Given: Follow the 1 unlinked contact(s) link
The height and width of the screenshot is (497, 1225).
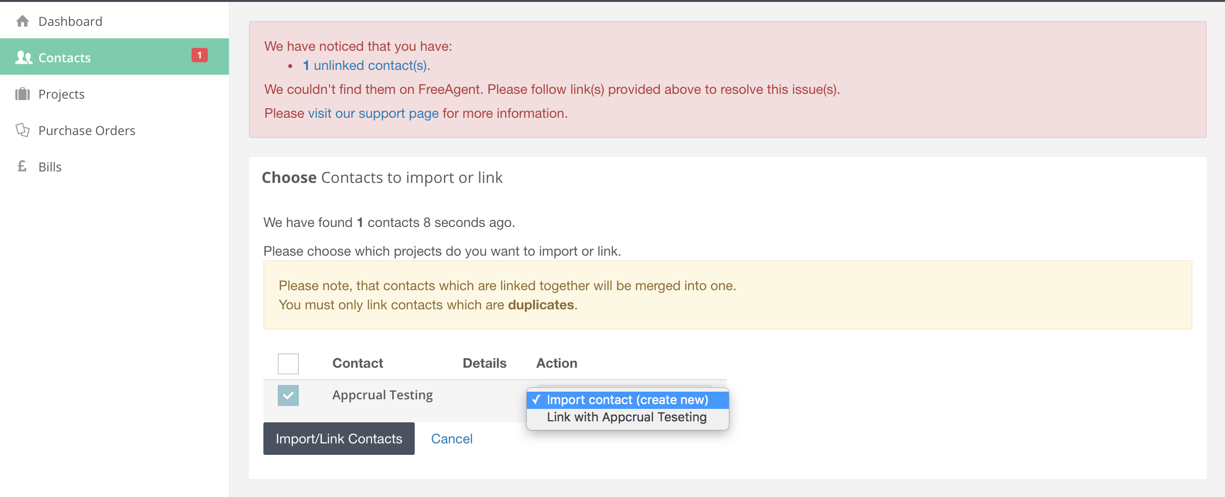Looking at the screenshot, I should pyautogui.click(x=366, y=66).
